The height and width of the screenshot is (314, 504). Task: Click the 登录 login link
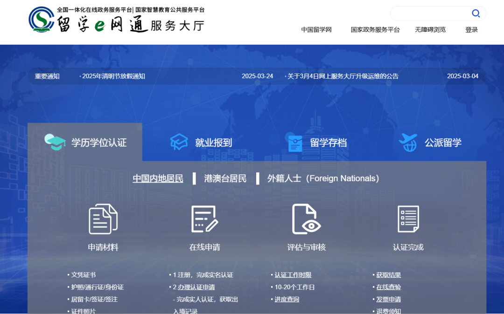coord(471,29)
